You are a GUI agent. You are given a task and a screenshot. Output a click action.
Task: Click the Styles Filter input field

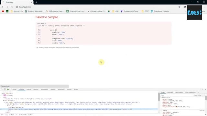(177, 95)
